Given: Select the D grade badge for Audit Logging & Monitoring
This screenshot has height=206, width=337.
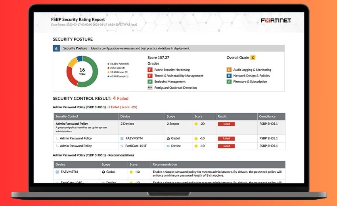Looking at the screenshot, I should [x=229, y=70].
